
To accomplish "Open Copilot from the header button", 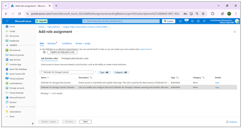I will [169, 21].
